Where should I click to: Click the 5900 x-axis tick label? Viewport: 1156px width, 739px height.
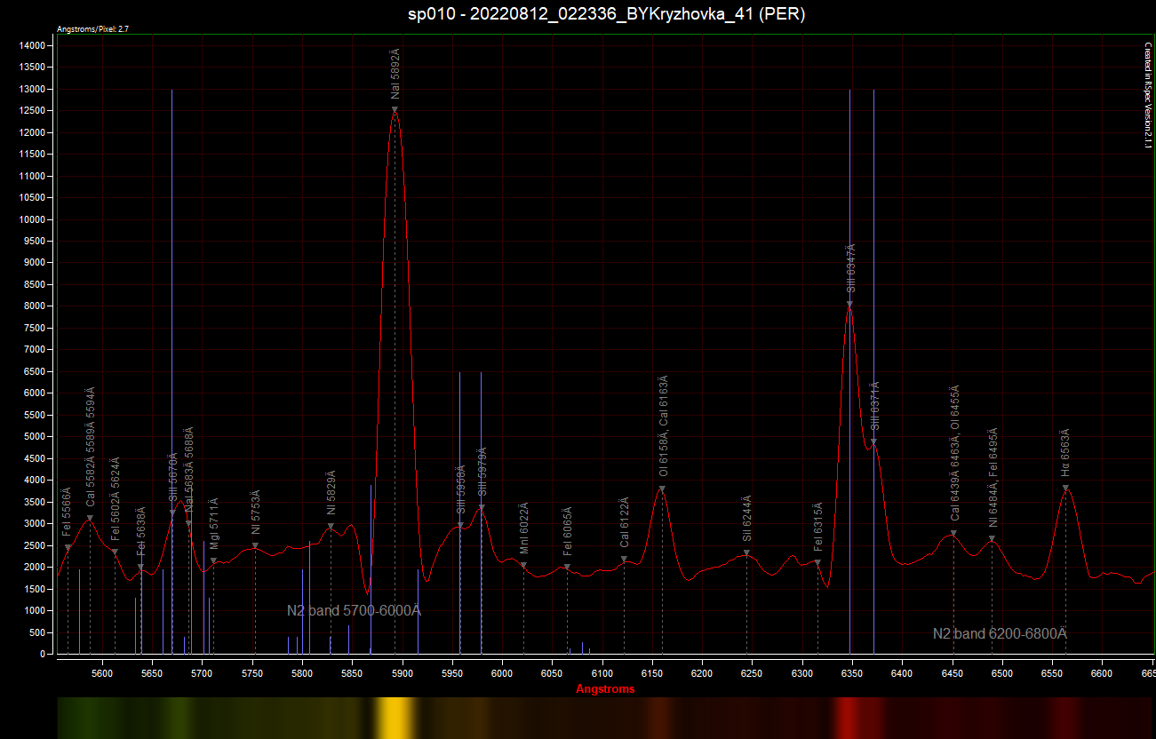click(x=403, y=674)
